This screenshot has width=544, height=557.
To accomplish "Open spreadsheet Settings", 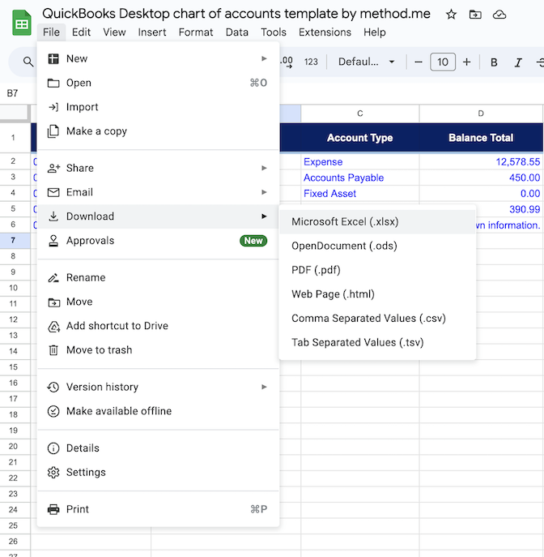I will (x=158, y=472).
